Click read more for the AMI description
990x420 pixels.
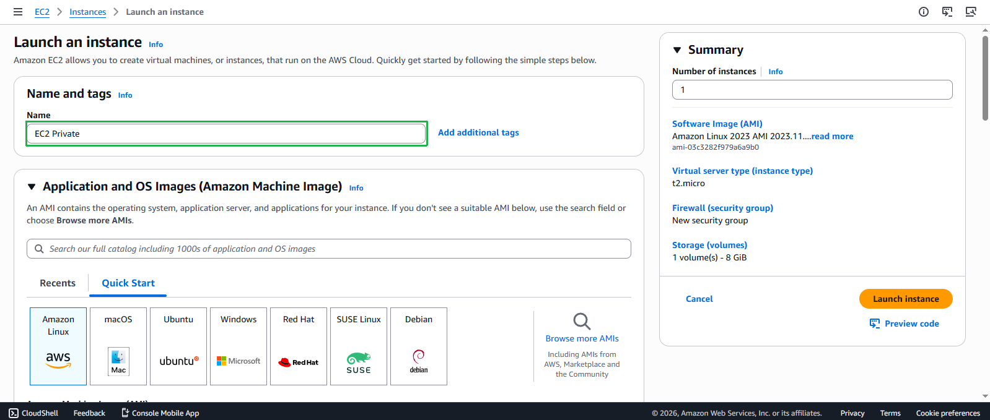pos(833,136)
